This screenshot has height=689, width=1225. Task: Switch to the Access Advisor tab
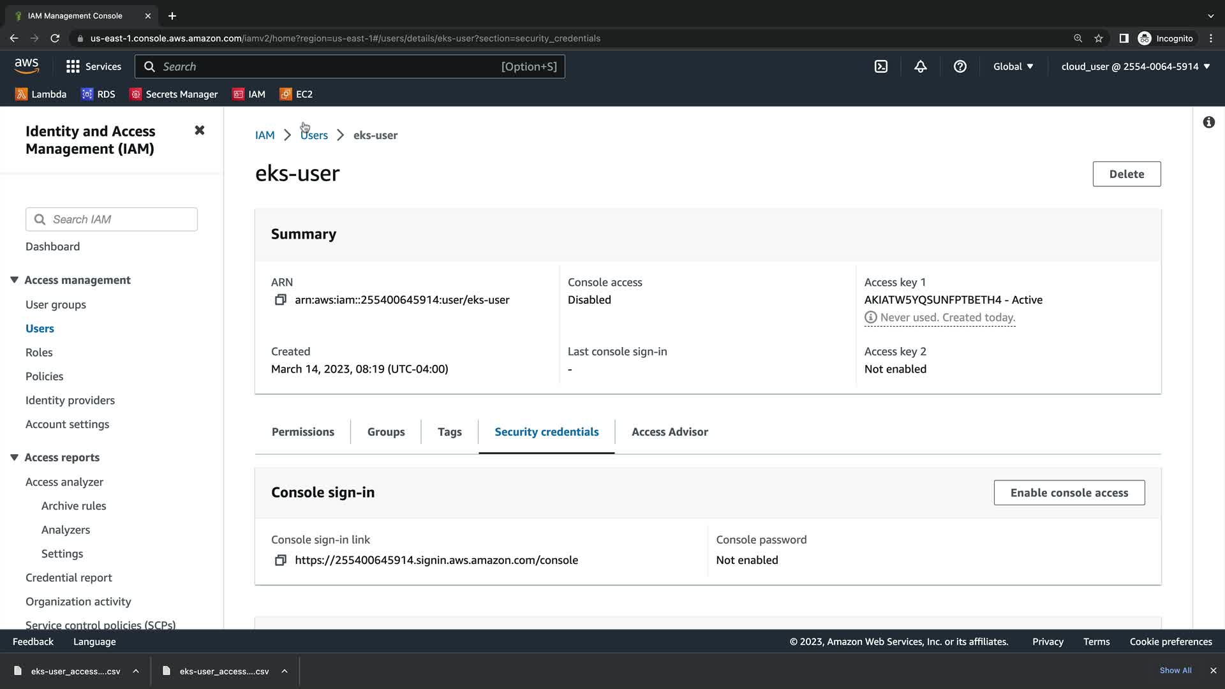[x=670, y=432]
